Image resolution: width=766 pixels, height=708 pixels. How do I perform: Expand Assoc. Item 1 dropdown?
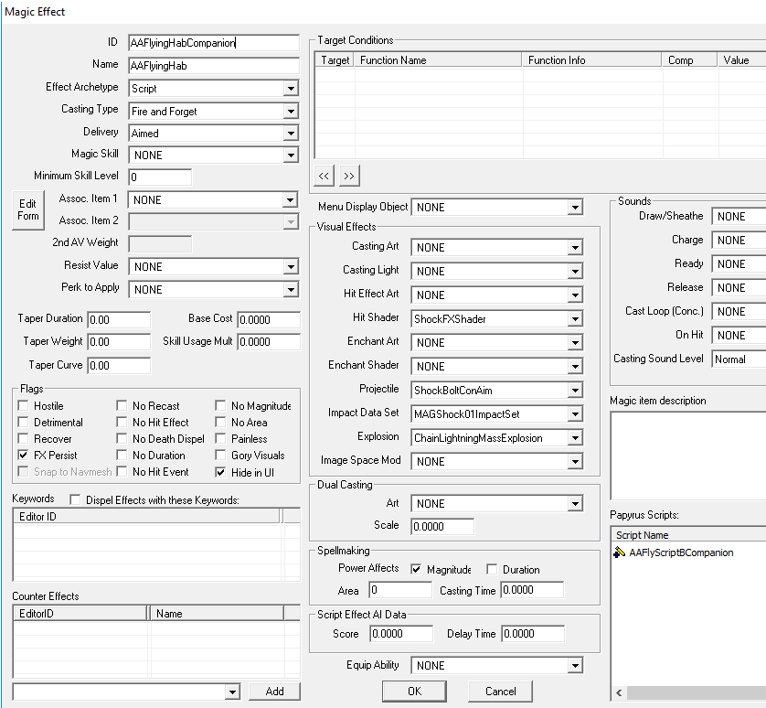tap(290, 200)
